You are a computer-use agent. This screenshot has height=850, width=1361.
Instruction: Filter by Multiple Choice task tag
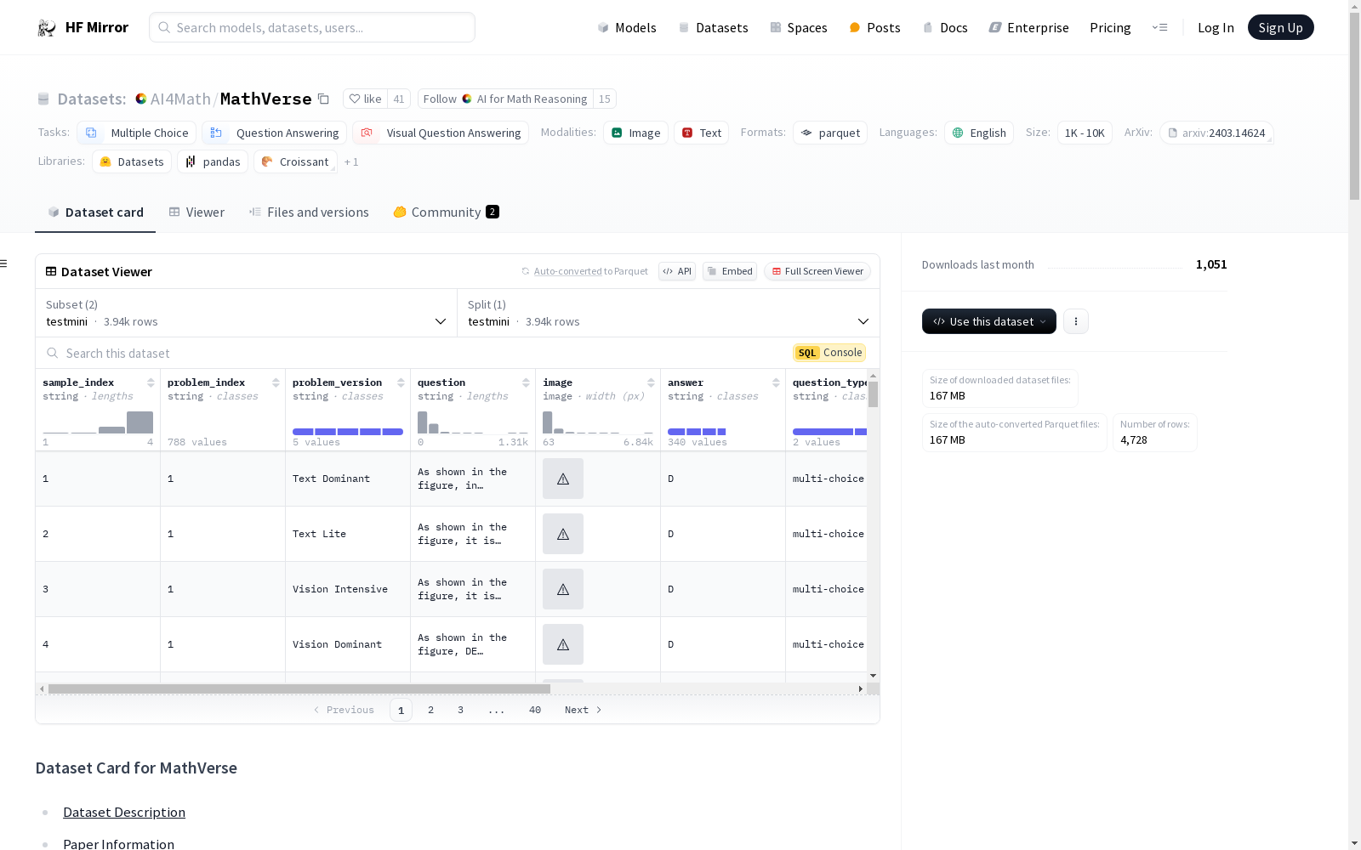(137, 133)
